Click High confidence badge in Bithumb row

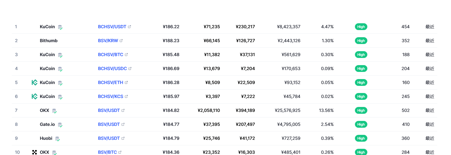361,41
